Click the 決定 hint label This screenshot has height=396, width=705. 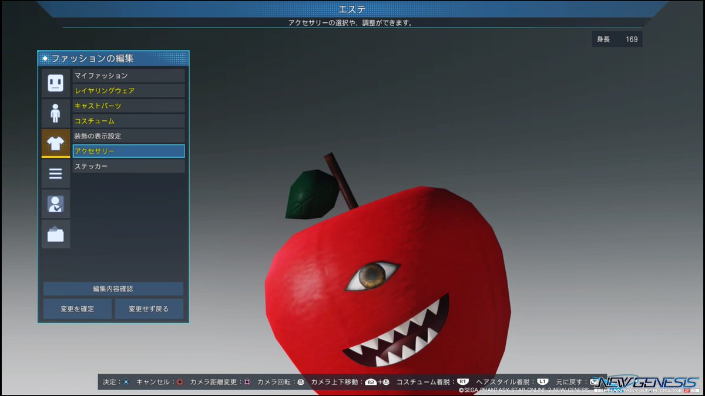point(110,382)
